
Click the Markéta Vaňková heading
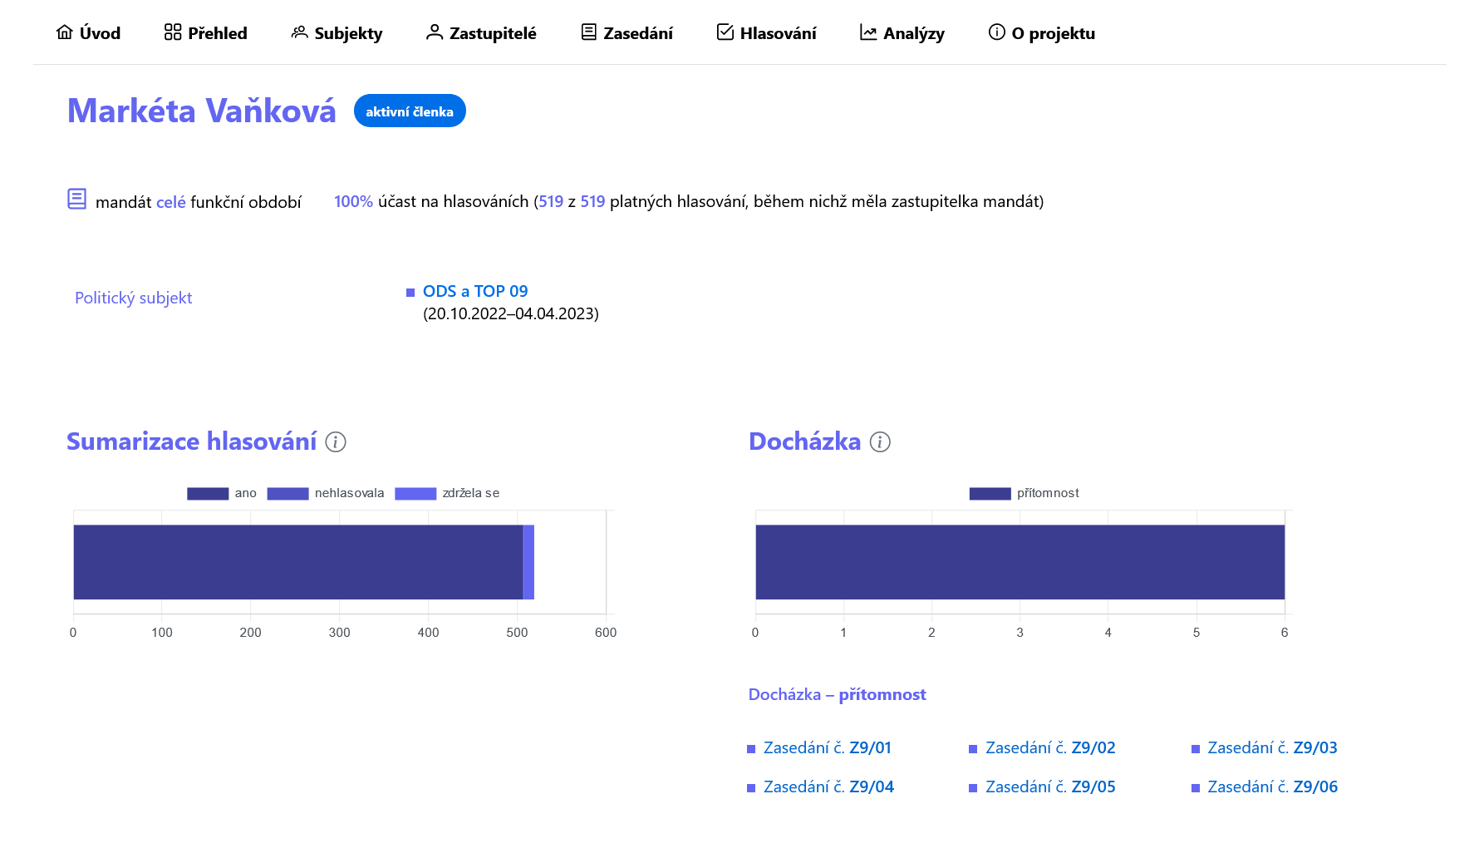tap(202, 111)
